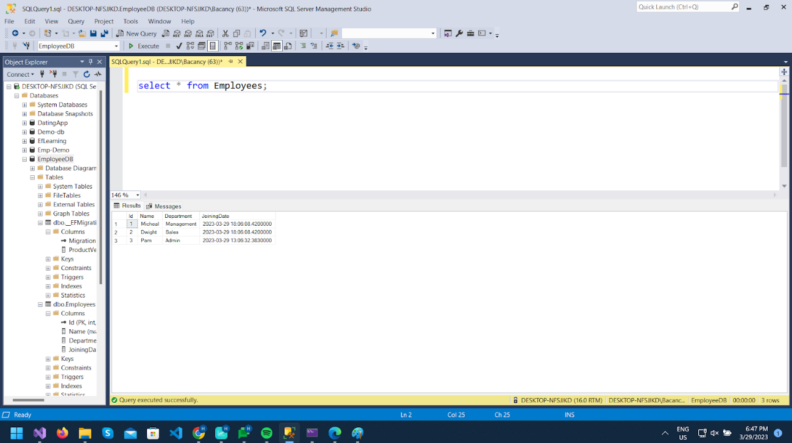Open the Query menu
Screen dimensions: 792x443
point(76,21)
